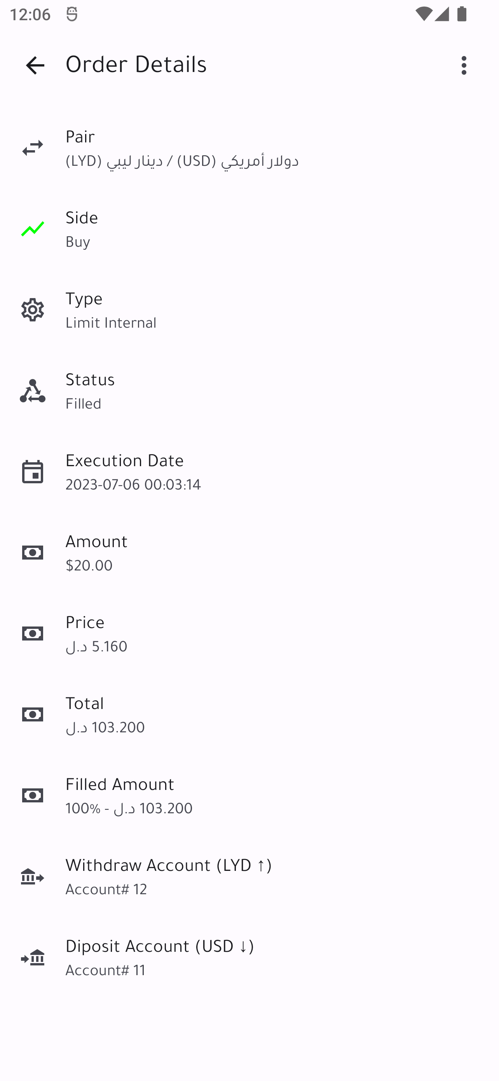Tap the Amount money icon
Screen dimensions: 499x1081
[33, 553]
